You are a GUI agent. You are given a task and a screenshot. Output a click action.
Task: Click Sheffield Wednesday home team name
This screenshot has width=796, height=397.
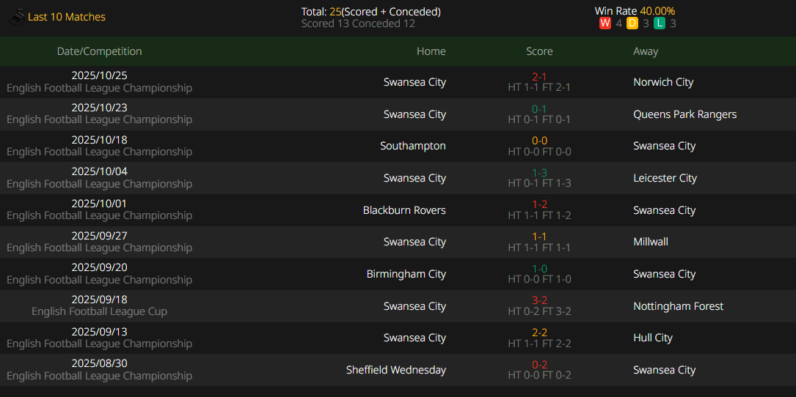[396, 370]
